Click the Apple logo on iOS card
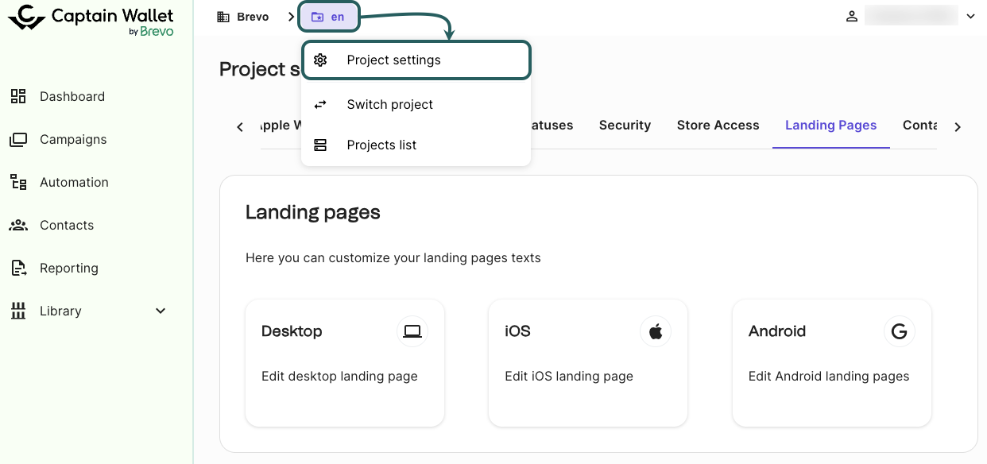 tap(655, 331)
